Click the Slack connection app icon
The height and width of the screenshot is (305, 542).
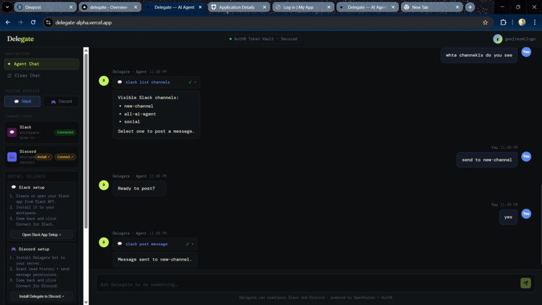click(12, 132)
